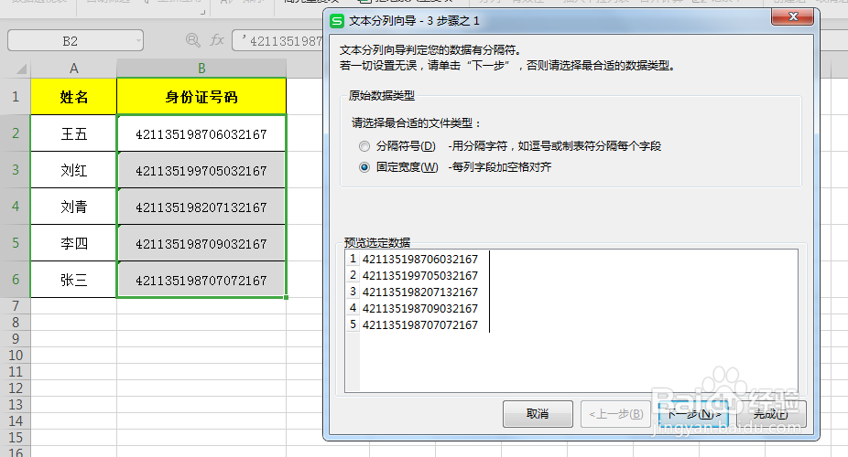Click cell with 421135199705032167
Screen dimensions: 848x457
[201, 170]
